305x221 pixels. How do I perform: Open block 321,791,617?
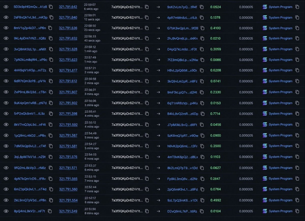pos(68,70)
